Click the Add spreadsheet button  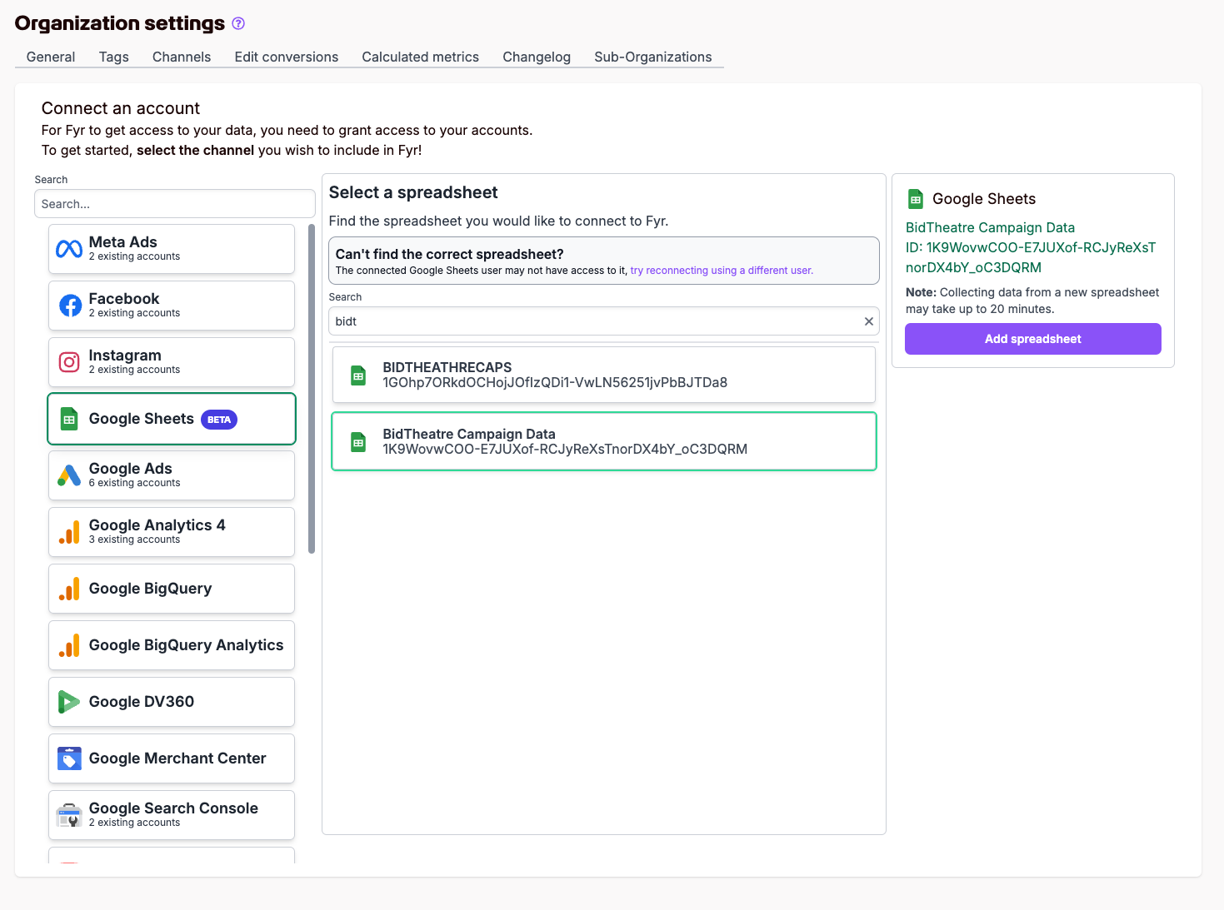coord(1033,339)
